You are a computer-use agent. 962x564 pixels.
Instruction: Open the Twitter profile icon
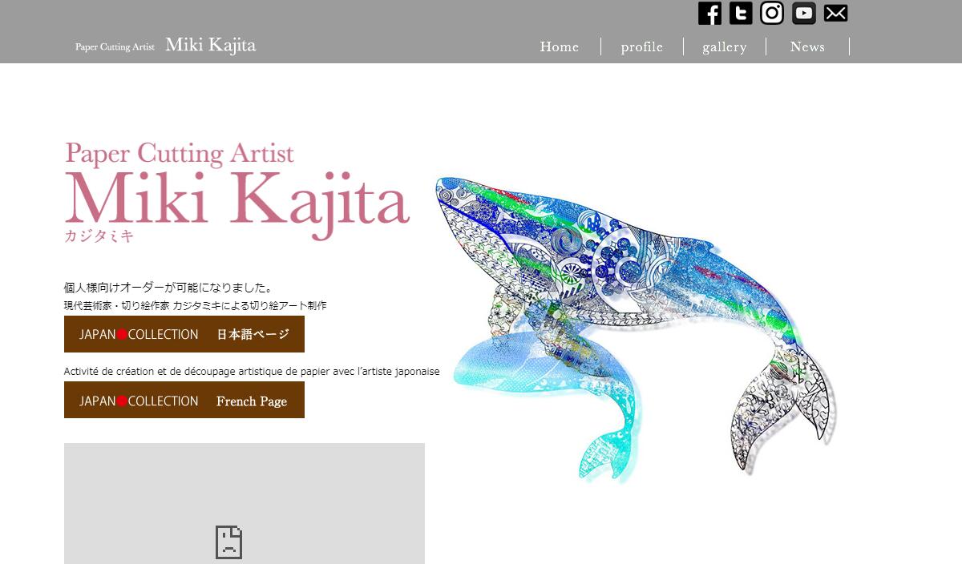pyautogui.click(x=741, y=13)
